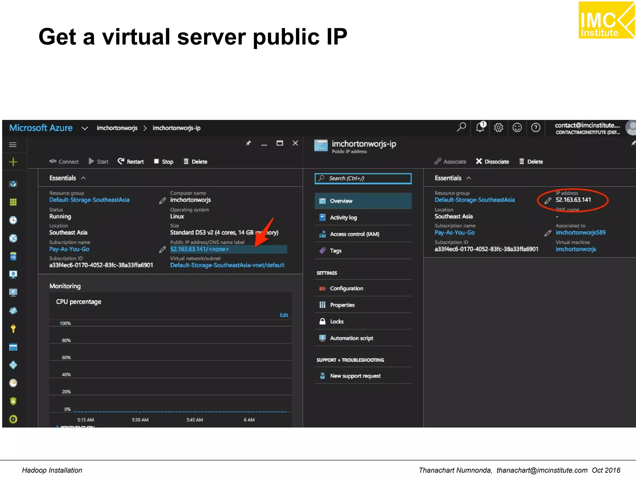The image size is (636, 477).
Task: Open the SQL databases sidebar icon
Action: [13, 257]
